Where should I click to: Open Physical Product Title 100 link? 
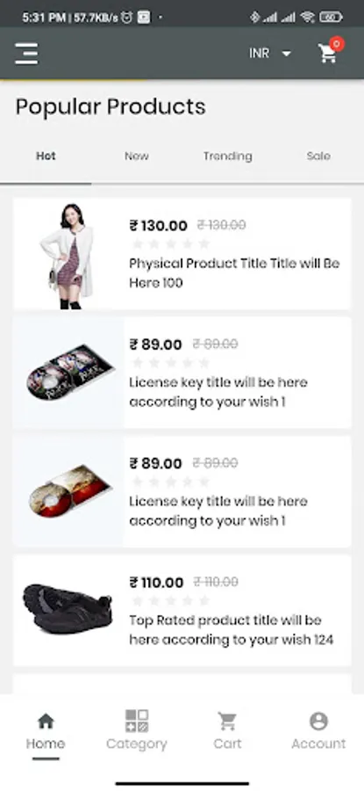234,273
